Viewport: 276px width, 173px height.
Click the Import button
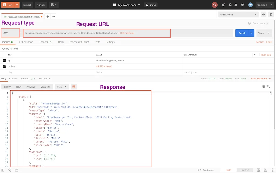[27, 5]
